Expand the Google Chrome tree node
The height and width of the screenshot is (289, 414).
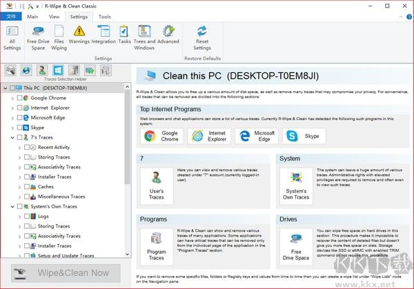[x=12, y=98]
